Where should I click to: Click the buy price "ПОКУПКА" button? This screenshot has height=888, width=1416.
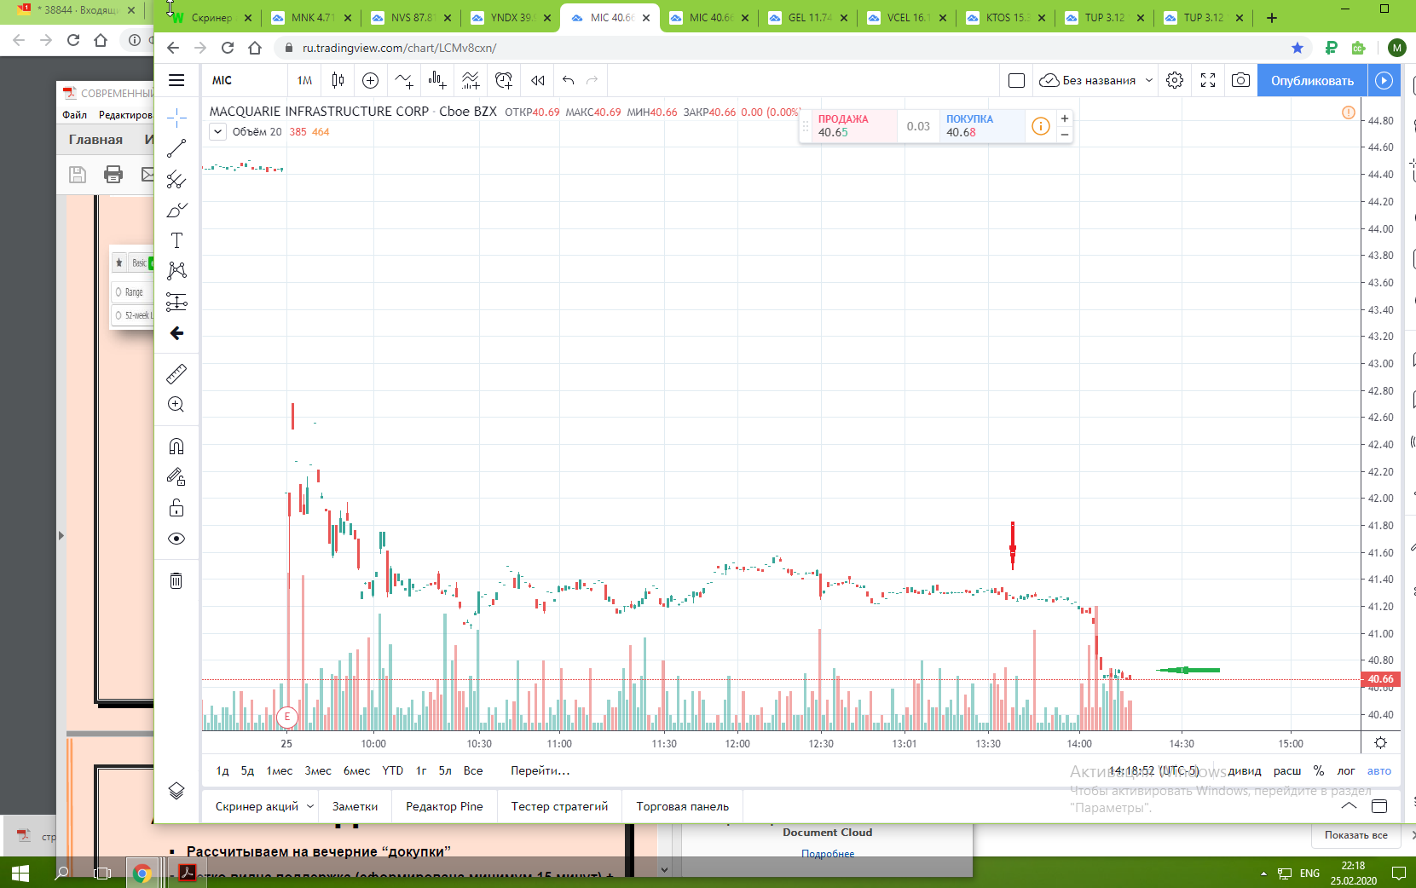point(982,126)
